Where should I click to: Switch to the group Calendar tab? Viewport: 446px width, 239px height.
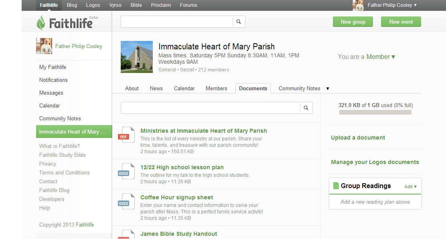[x=184, y=89]
